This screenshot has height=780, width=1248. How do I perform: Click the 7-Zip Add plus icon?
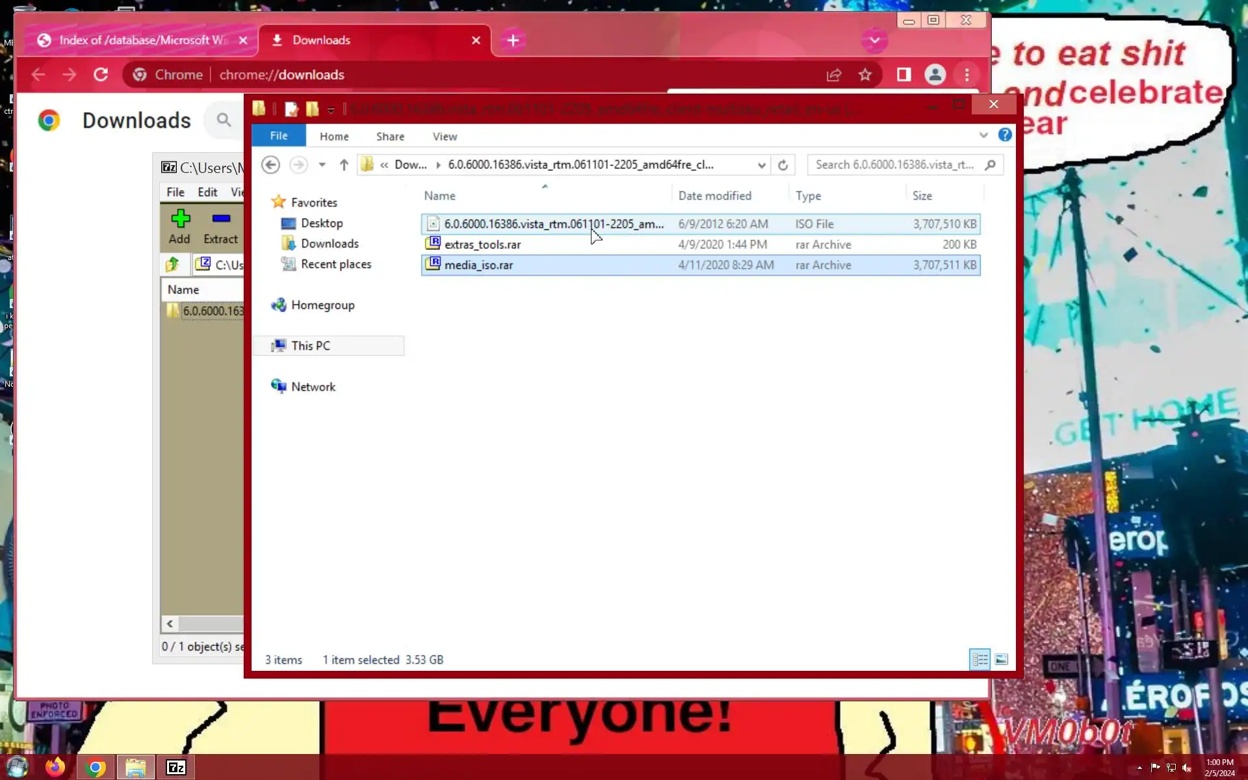[180, 219]
